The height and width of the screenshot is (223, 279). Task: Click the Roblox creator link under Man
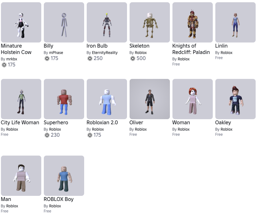click(x=12, y=206)
